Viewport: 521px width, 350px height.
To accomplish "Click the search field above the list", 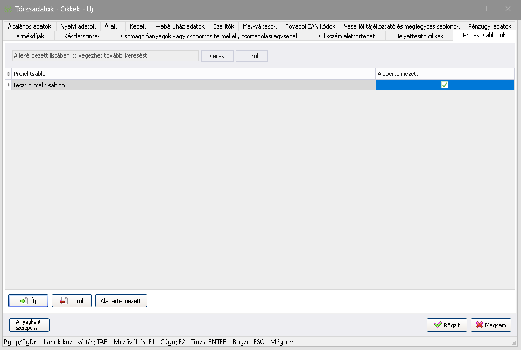I will (x=105, y=56).
